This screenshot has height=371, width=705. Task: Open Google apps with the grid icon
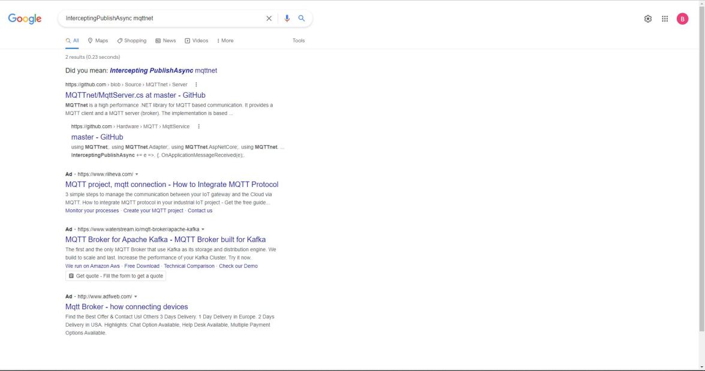coord(665,19)
